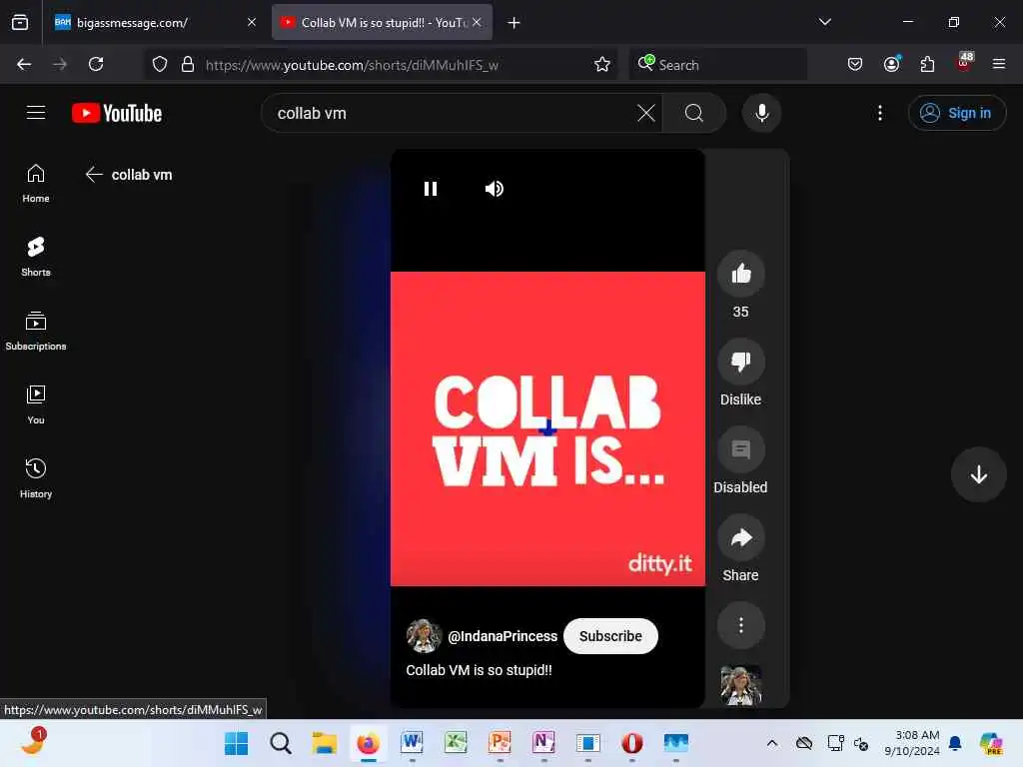This screenshot has height=767, width=1023.
Task: Close the Collab VM YouTube tab
Action: 477,22
